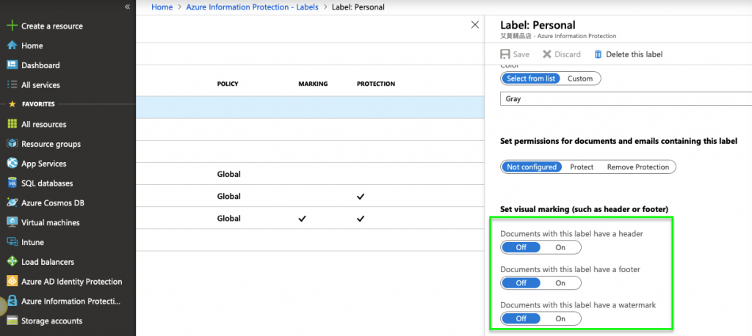752x336 pixels.
Task: Open Virtual machines sidebar label
Action: [51, 222]
